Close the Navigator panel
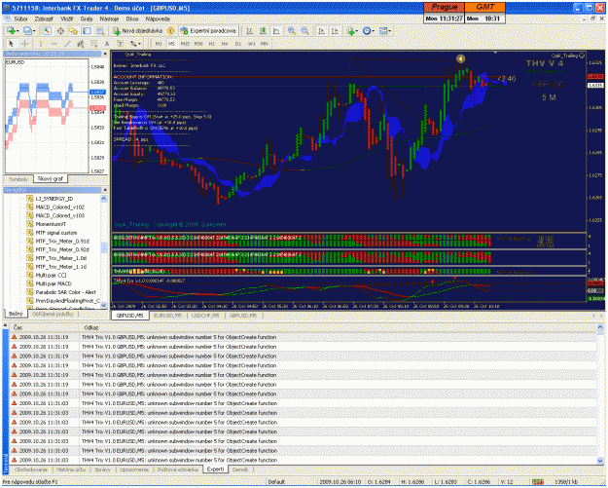This screenshot has height=488, width=608. point(105,190)
